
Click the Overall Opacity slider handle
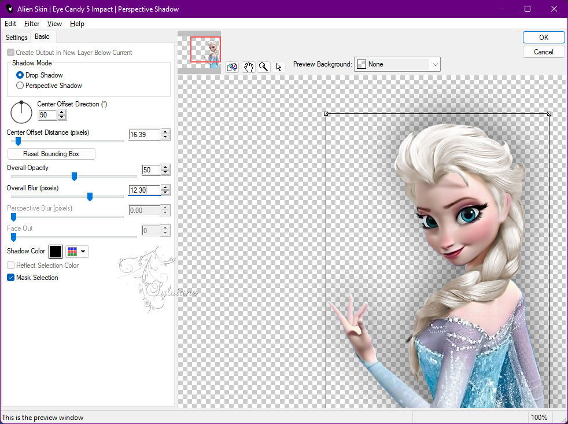(x=74, y=176)
